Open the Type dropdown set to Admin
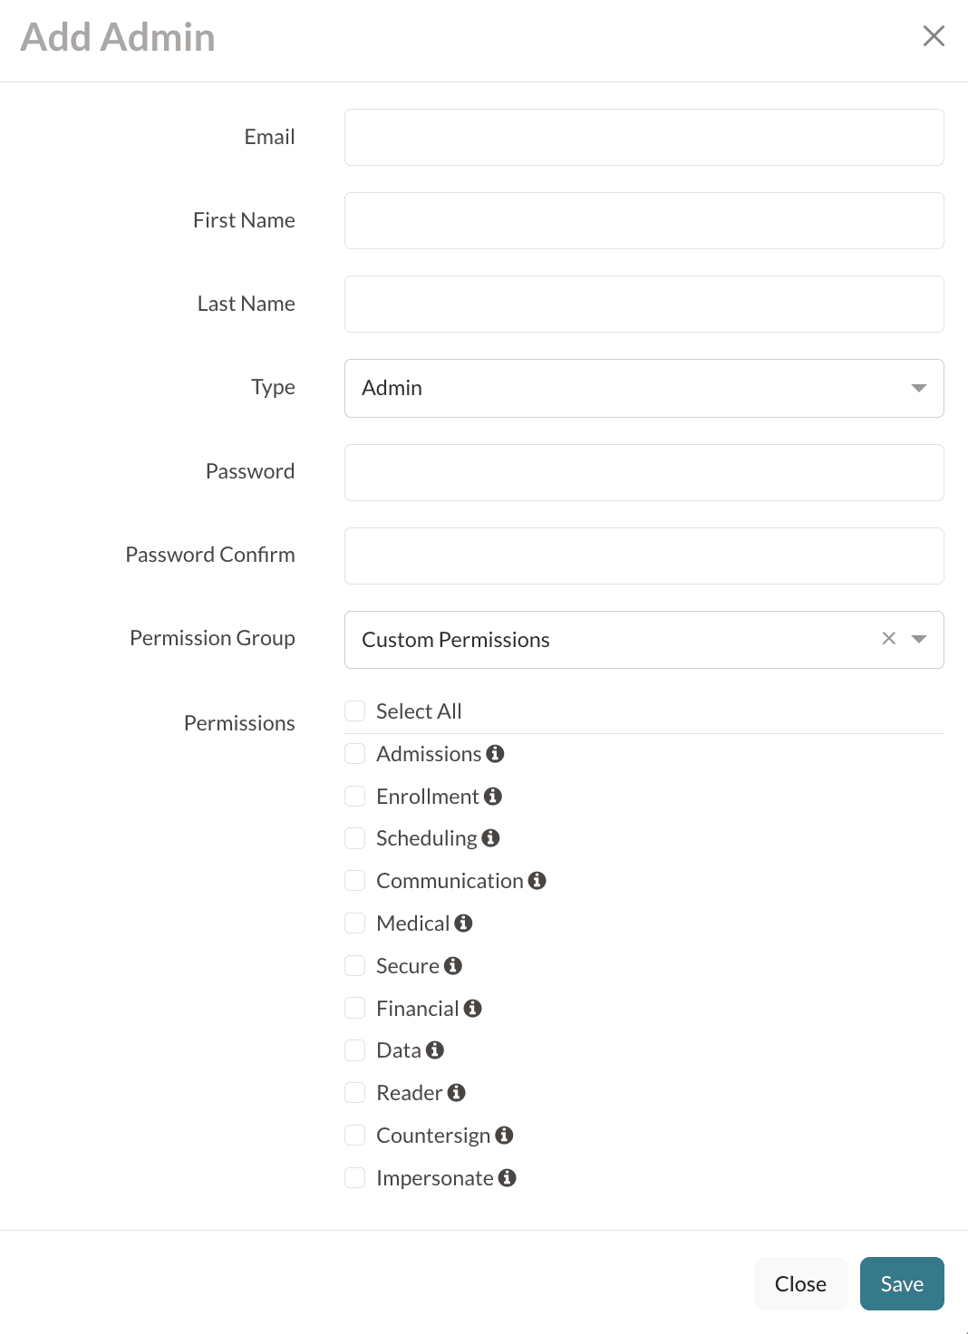 pyautogui.click(x=644, y=388)
